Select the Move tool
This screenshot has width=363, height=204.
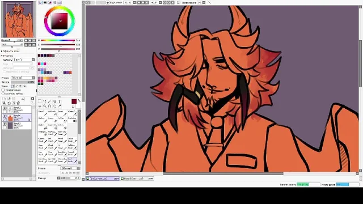tap(40, 106)
